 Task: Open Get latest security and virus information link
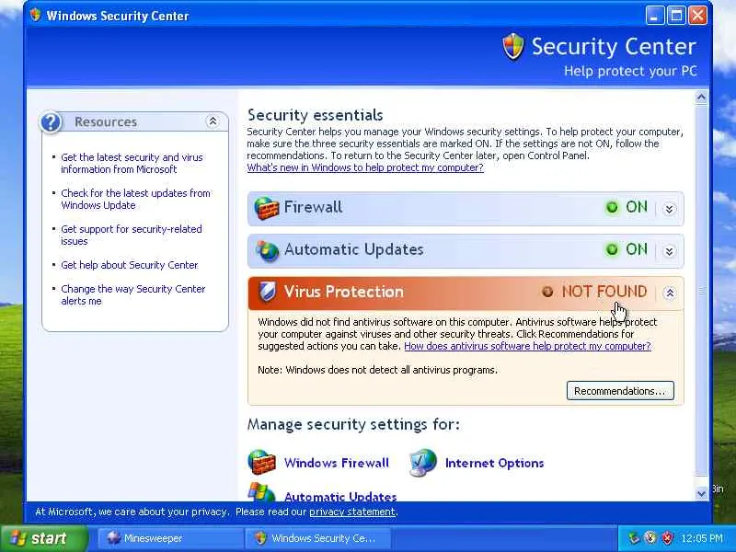point(132,164)
